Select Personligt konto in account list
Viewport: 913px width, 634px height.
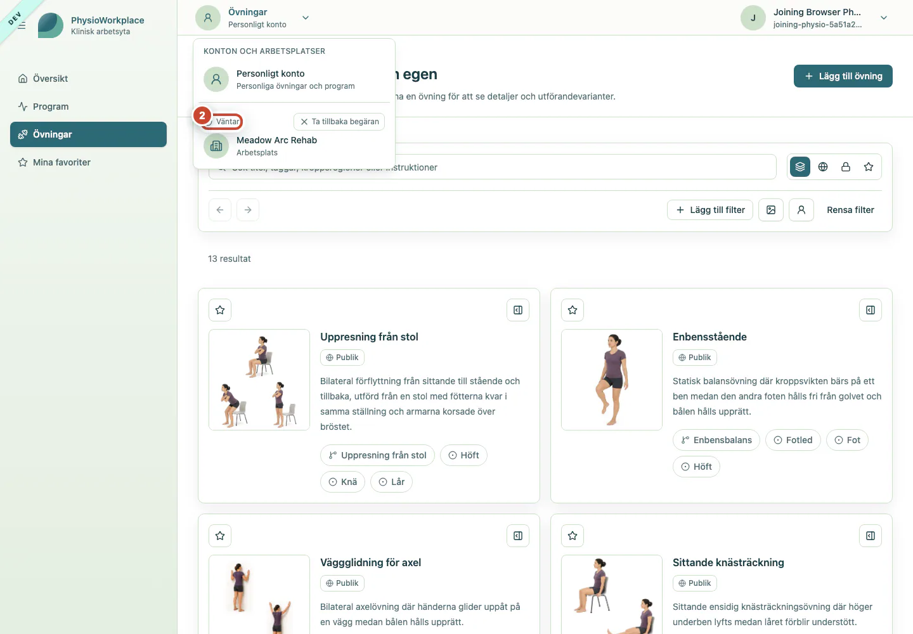tap(294, 79)
